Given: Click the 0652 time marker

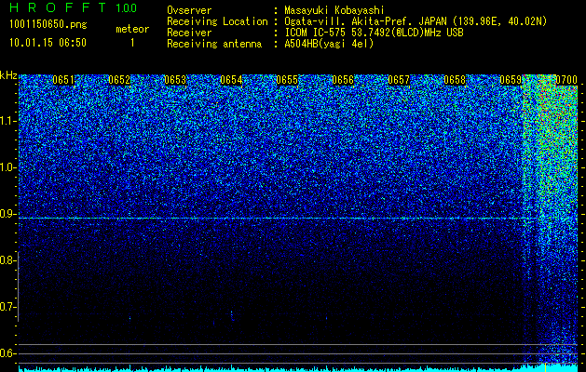Looking at the screenshot, I should [x=119, y=80].
